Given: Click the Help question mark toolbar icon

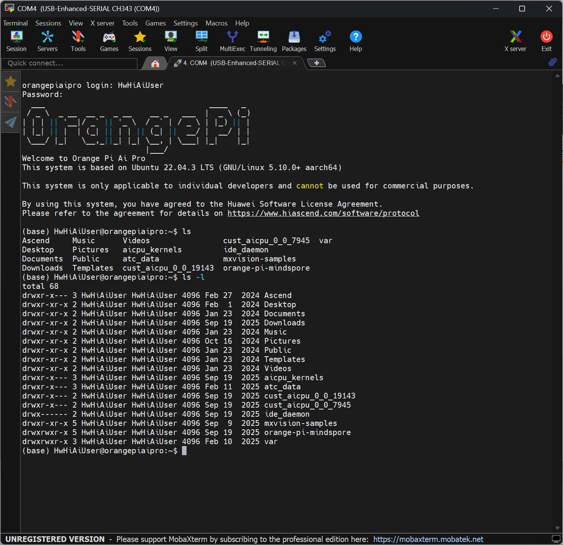Looking at the screenshot, I should point(356,41).
